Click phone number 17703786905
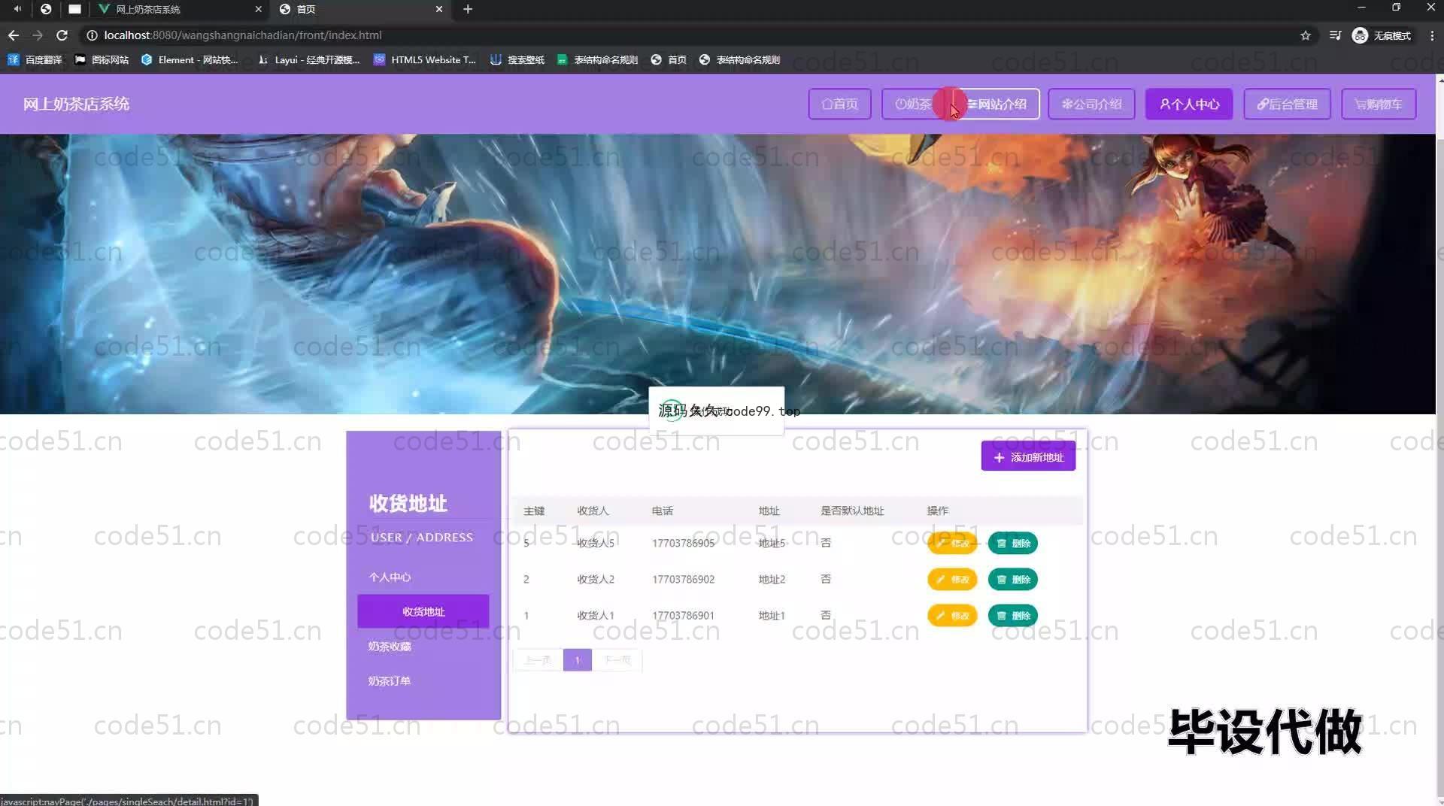 [x=683, y=543]
